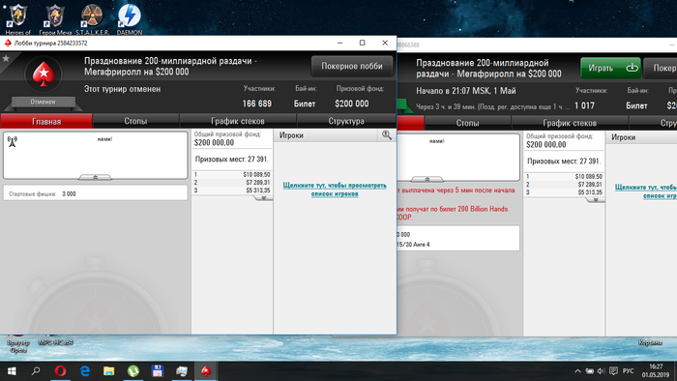The height and width of the screenshot is (381, 677).
Task: Open the Столы tab in front window
Action: tap(135, 121)
